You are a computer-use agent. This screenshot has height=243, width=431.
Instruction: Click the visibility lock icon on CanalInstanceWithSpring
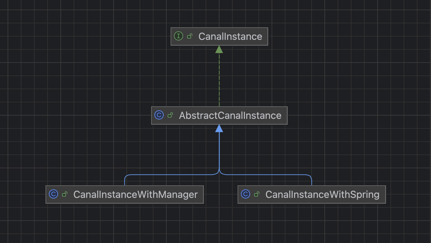257,194
